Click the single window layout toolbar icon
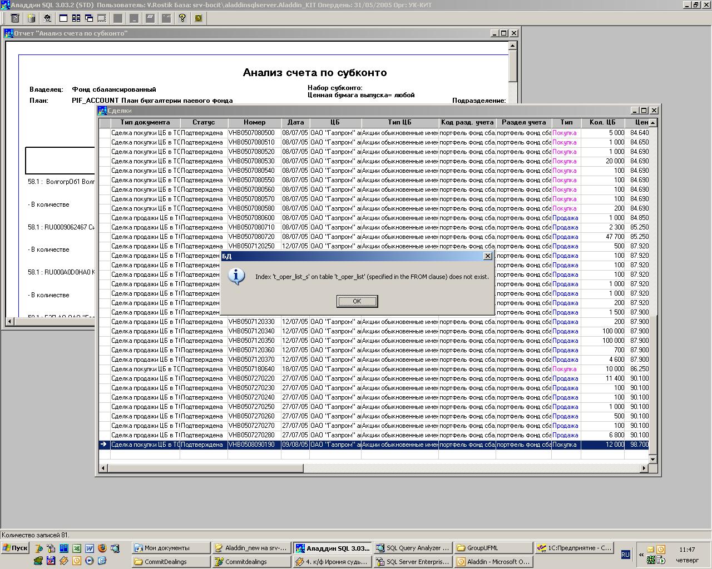The width and height of the screenshot is (712, 569). [x=63, y=18]
